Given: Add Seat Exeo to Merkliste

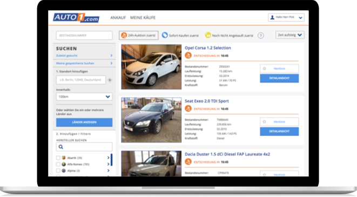Looking at the screenshot, I should [279, 121].
